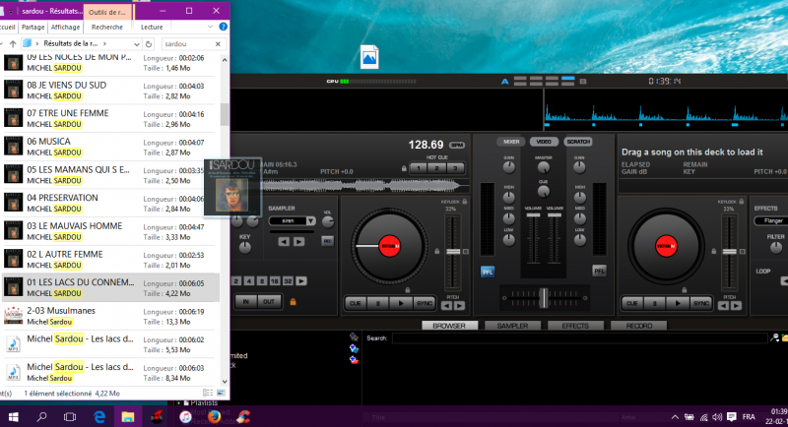The image size is (788, 427).
Task: Set loop length to 4 beats
Action: coord(249,281)
